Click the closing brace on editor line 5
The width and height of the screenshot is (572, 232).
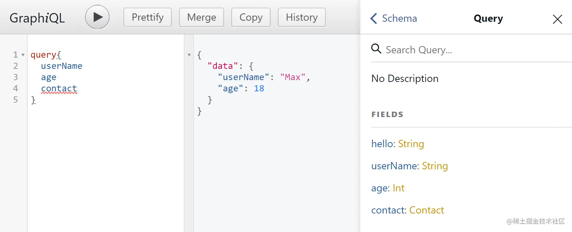point(33,100)
